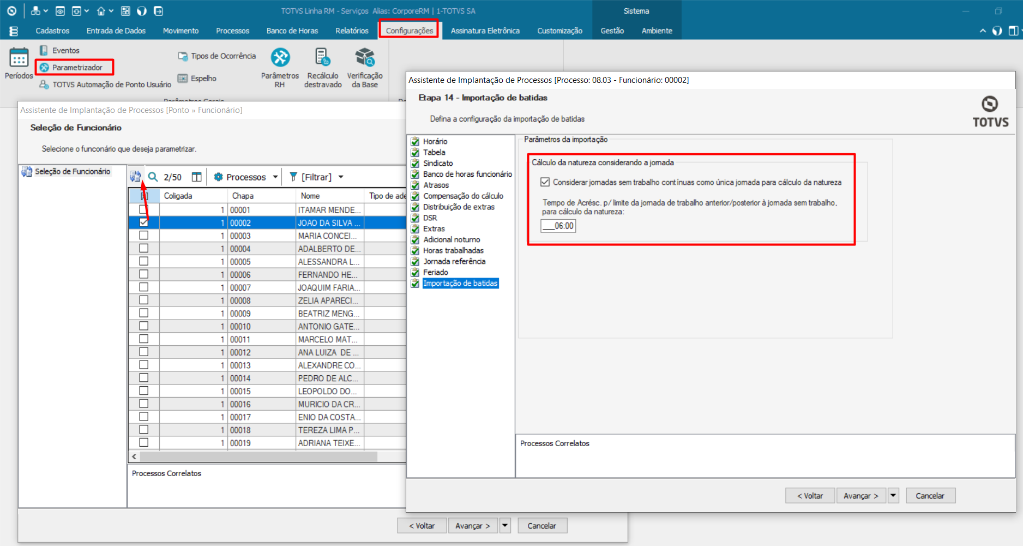
Task: Open TOTVS Automação de Ponto Usuário
Action: tap(105, 85)
